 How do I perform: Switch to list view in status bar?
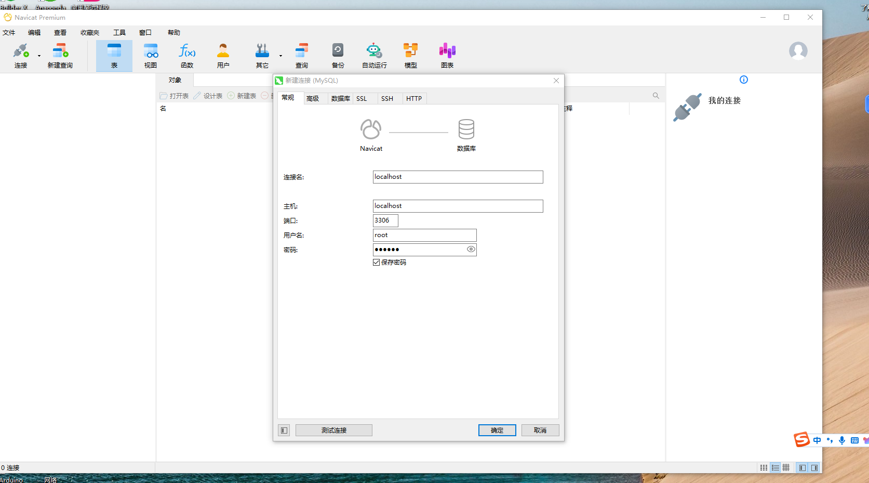764,468
